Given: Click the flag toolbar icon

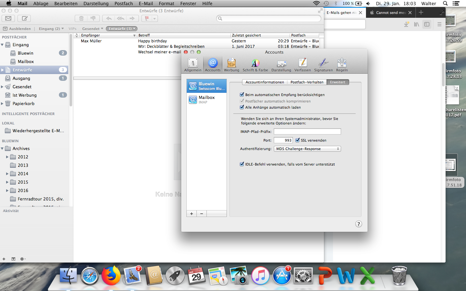Looking at the screenshot, I should click(x=147, y=18).
